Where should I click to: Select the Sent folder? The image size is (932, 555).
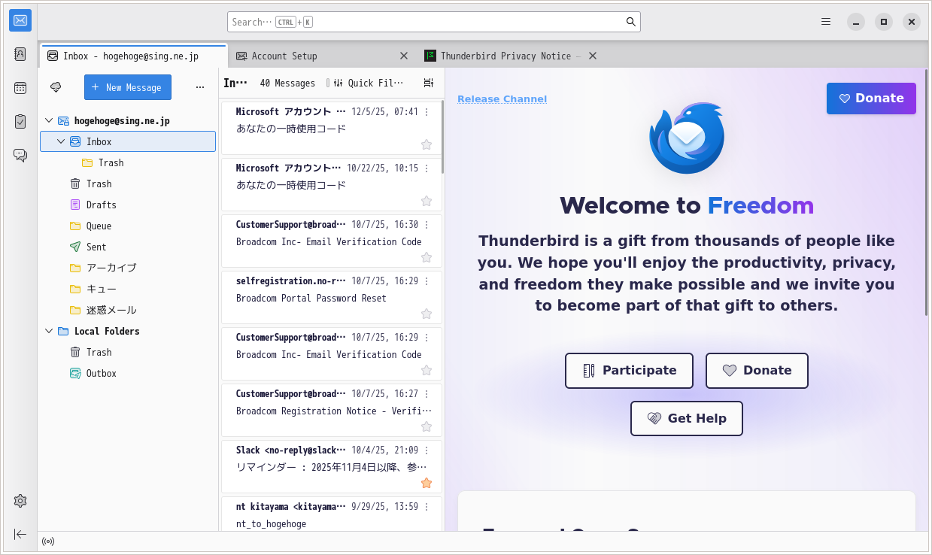pyautogui.click(x=128, y=247)
